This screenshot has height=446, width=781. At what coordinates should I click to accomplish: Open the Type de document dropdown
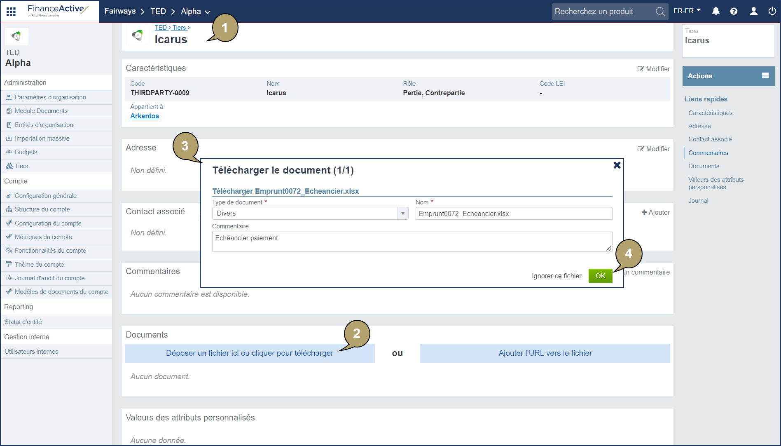(402, 213)
